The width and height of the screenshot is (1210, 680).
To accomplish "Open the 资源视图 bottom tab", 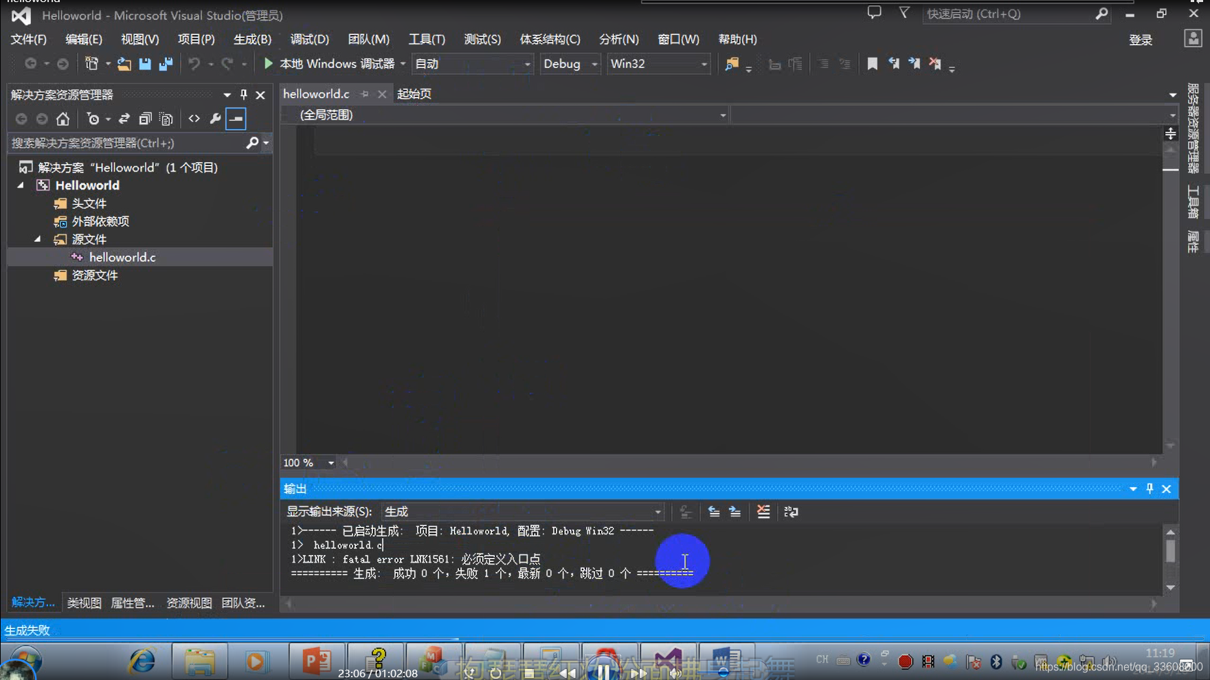I will 189,603.
